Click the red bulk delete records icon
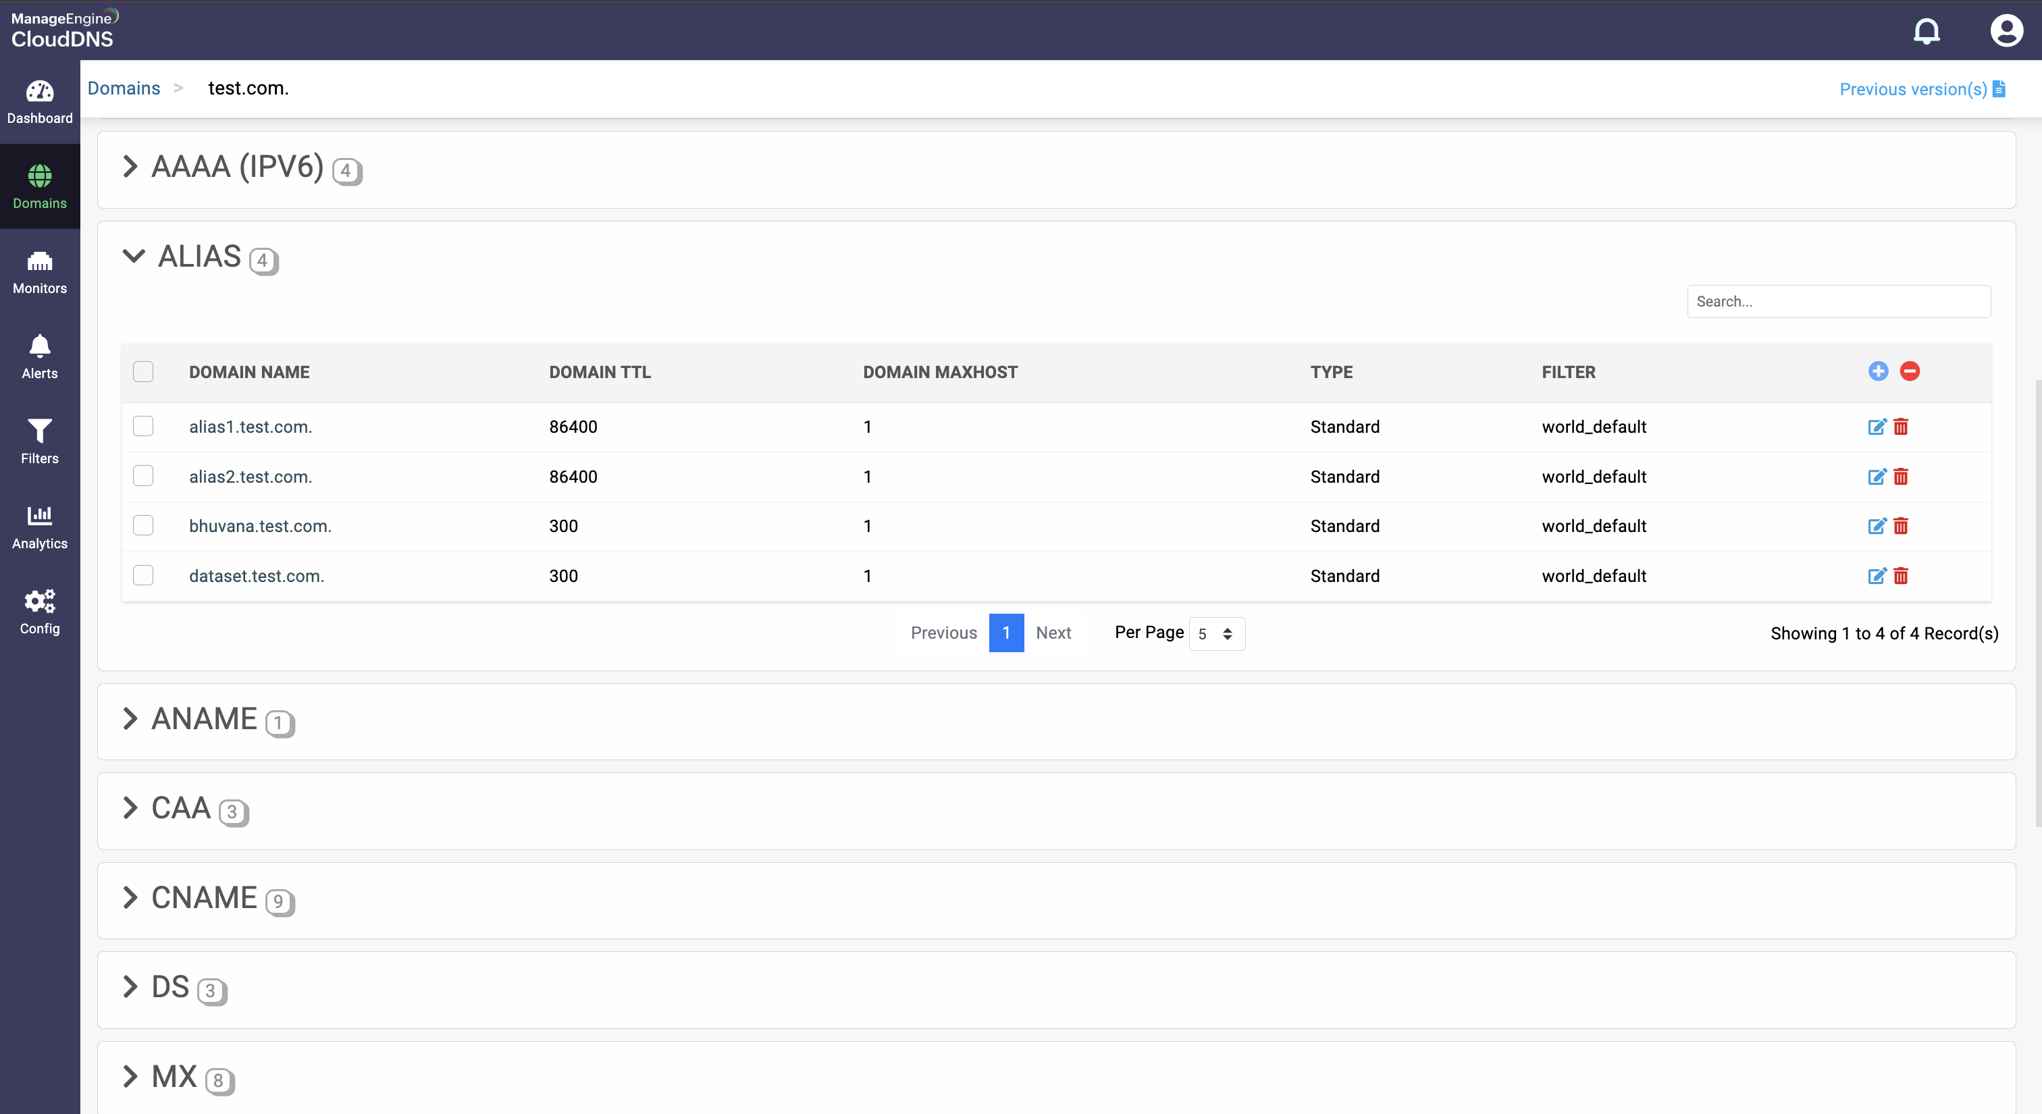 tap(1910, 371)
